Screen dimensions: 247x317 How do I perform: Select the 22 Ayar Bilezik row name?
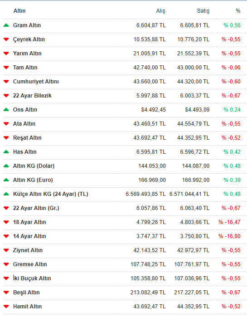(x=32, y=96)
